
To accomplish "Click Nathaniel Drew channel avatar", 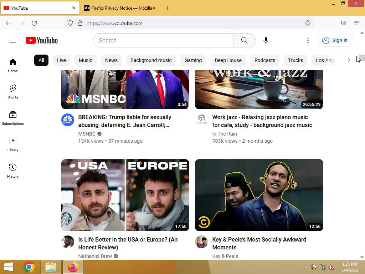I will (x=68, y=242).
